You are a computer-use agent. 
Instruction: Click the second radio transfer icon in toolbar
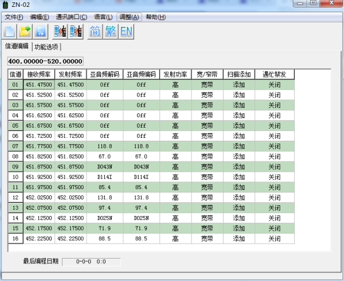(x=75, y=31)
